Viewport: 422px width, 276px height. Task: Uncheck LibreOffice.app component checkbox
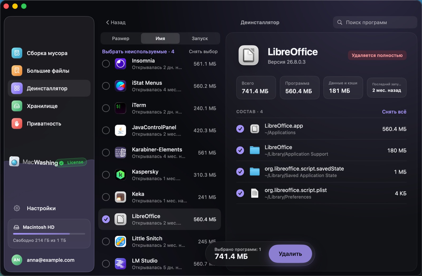(x=240, y=129)
